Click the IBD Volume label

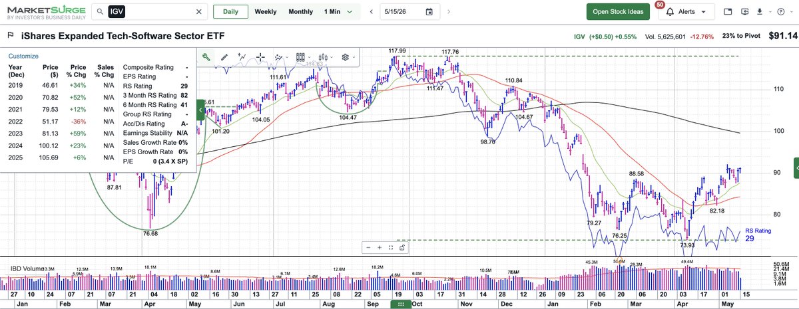(x=25, y=268)
